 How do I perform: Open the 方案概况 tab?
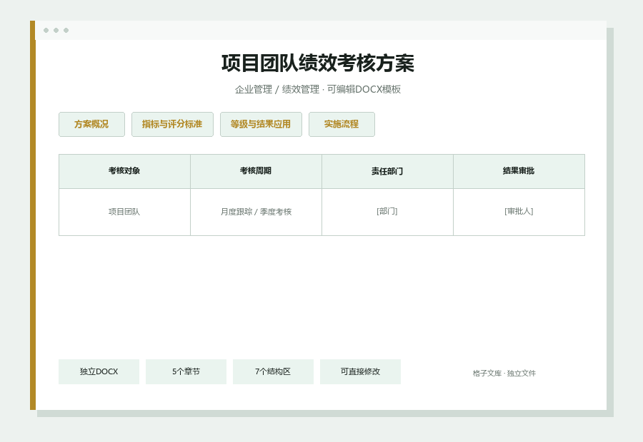(x=91, y=125)
